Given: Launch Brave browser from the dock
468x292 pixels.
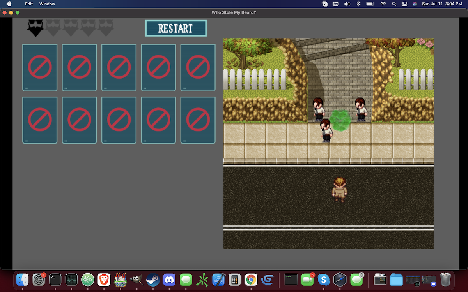Looking at the screenshot, I should point(104,280).
